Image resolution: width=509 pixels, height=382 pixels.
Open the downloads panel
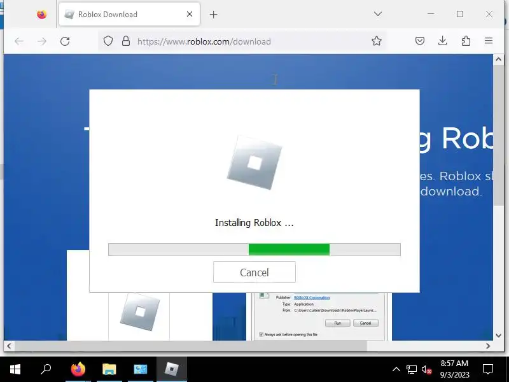point(442,41)
